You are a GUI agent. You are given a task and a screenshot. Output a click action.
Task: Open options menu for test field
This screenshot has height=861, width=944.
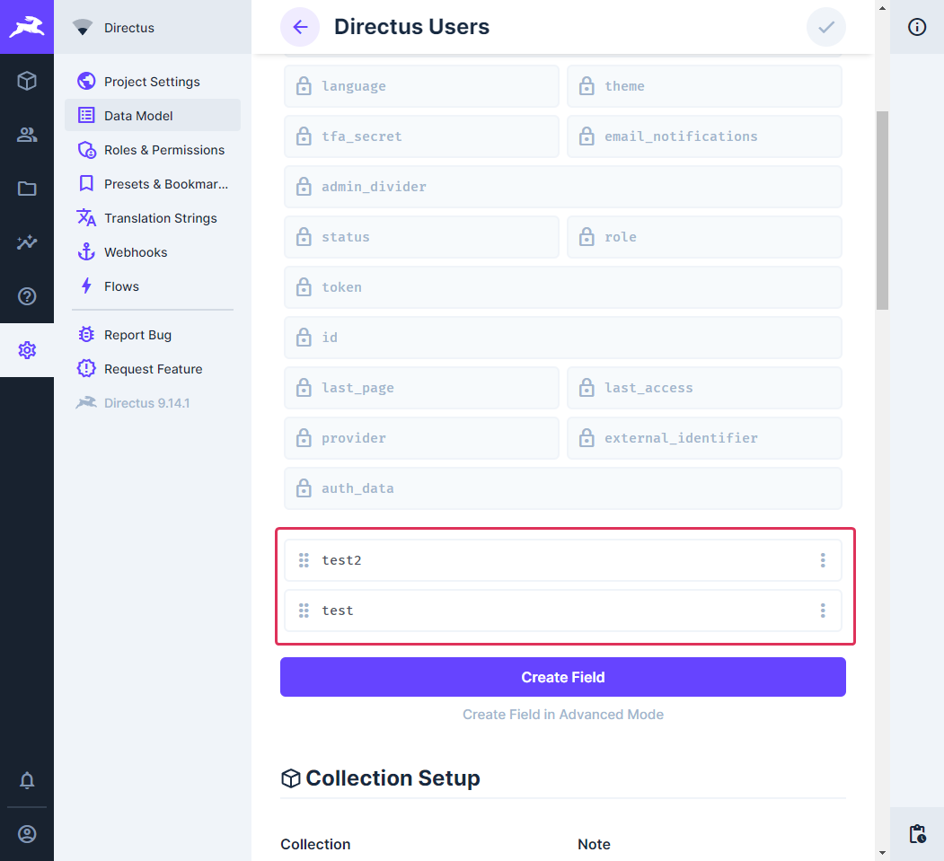click(x=823, y=611)
